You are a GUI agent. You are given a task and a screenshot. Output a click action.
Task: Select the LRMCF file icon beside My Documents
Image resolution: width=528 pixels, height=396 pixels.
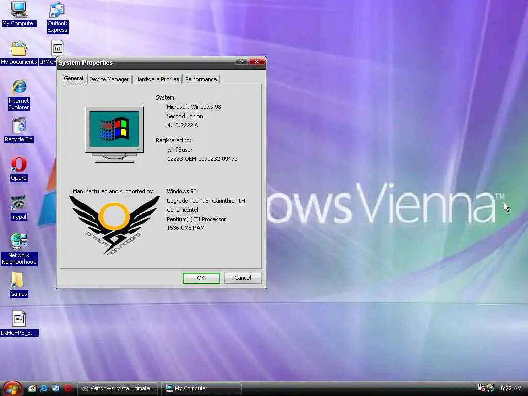[x=57, y=48]
